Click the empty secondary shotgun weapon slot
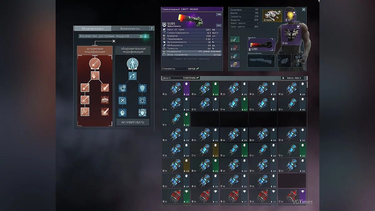This screenshot has width=375, height=211. pos(261,61)
